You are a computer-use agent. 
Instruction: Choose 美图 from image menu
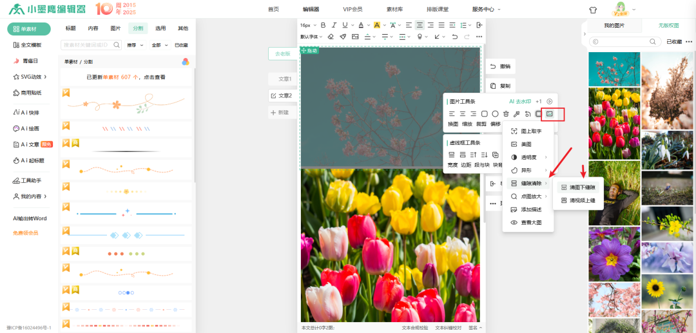pos(528,144)
